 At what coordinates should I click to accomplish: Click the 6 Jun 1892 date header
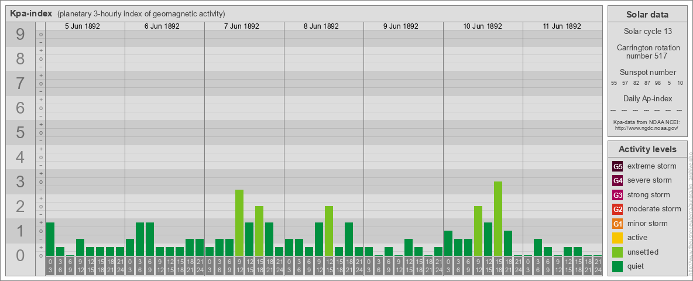tap(162, 26)
